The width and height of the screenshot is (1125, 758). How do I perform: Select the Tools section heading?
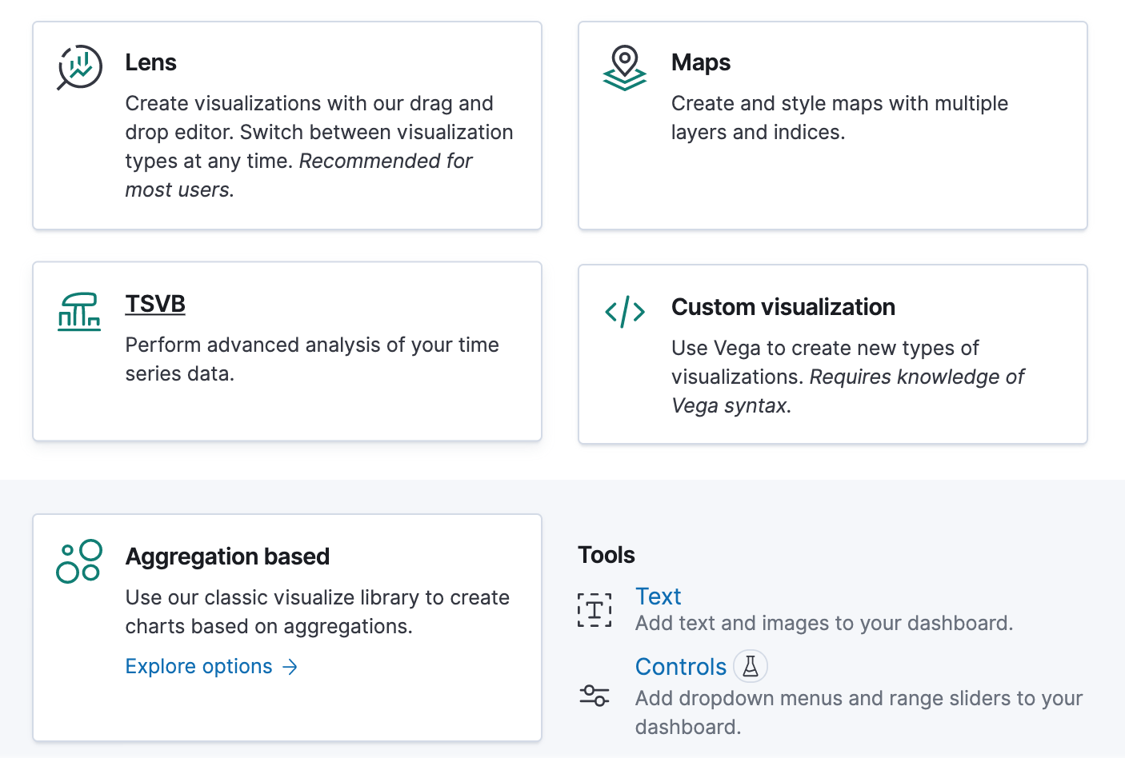606,554
